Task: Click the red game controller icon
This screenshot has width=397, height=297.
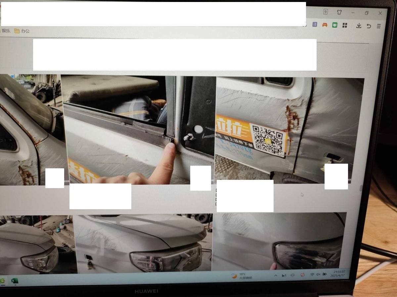Action: 325,25
